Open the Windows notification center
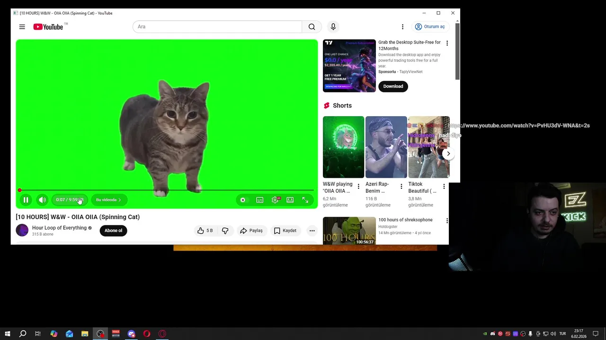 click(596, 334)
